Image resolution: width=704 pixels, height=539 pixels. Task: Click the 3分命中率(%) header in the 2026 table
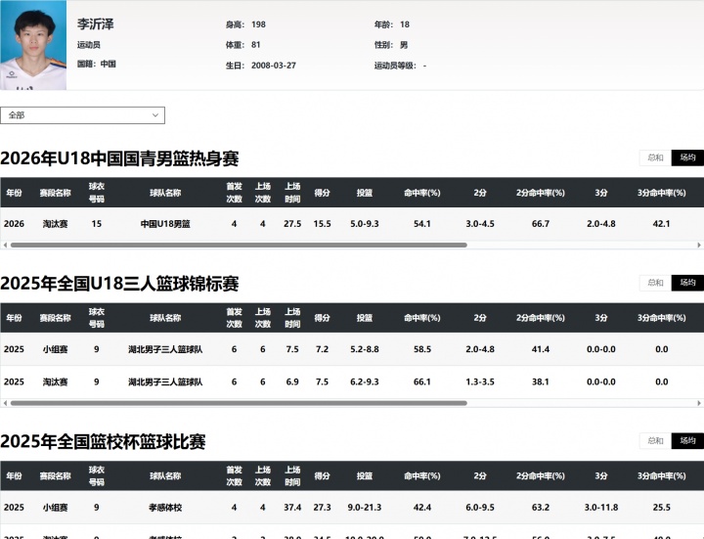[661, 193]
